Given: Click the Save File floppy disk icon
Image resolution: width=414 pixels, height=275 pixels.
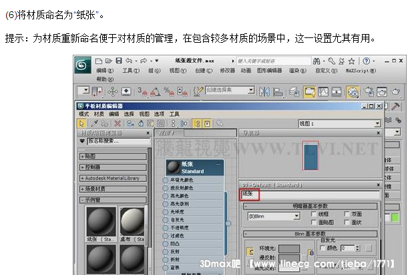Looking at the screenshot, I should pos(119,61).
